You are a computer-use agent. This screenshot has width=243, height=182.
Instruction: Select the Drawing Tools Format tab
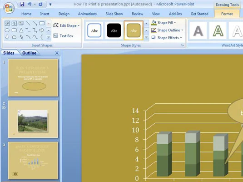point(227,14)
